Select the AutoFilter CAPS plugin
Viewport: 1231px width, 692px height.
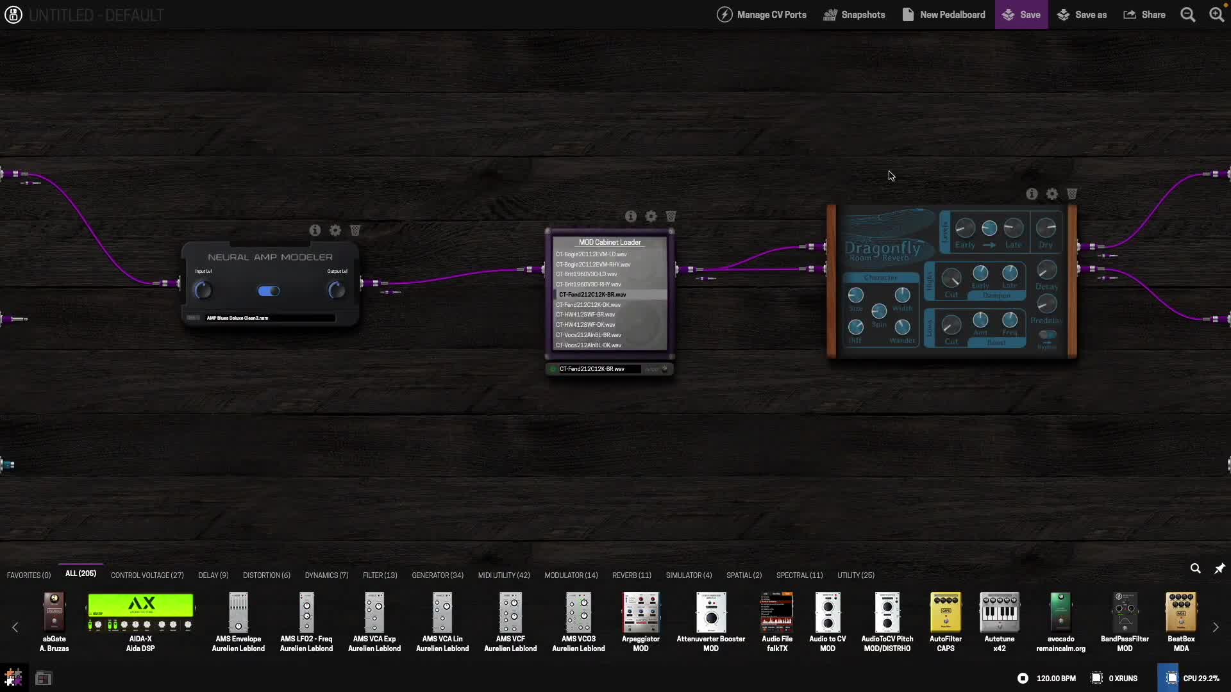tap(946, 613)
